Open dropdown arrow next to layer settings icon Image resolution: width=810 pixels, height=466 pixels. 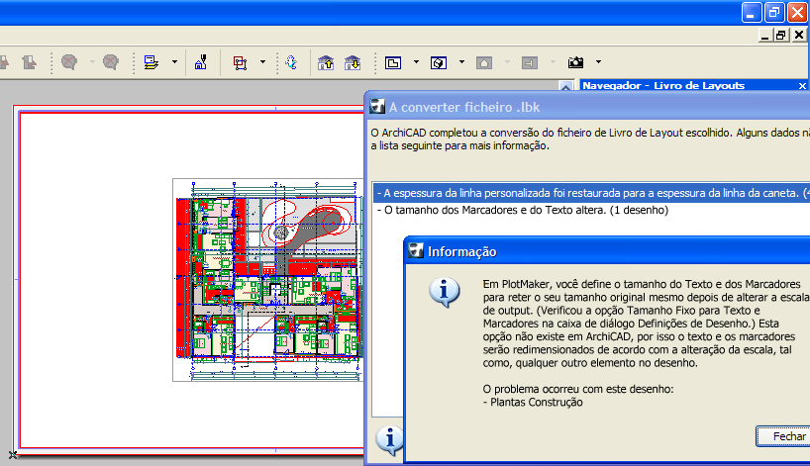pyautogui.click(x=174, y=62)
